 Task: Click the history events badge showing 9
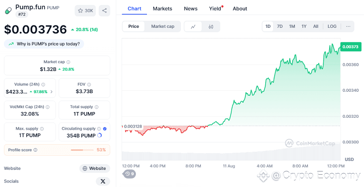[129, 174]
